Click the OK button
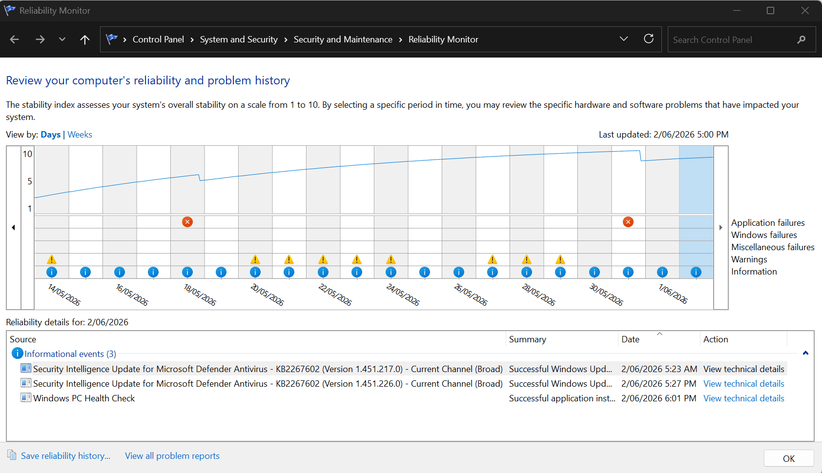The image size is (822, 473). pyautogui.click(x=789, y=458)
